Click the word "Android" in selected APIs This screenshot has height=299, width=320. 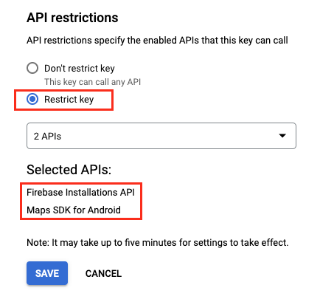tap(104, 210)
